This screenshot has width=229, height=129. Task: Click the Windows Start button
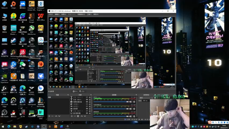point(3,126)
